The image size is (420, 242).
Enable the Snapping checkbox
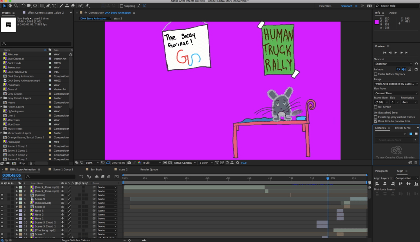pos(122,6)
